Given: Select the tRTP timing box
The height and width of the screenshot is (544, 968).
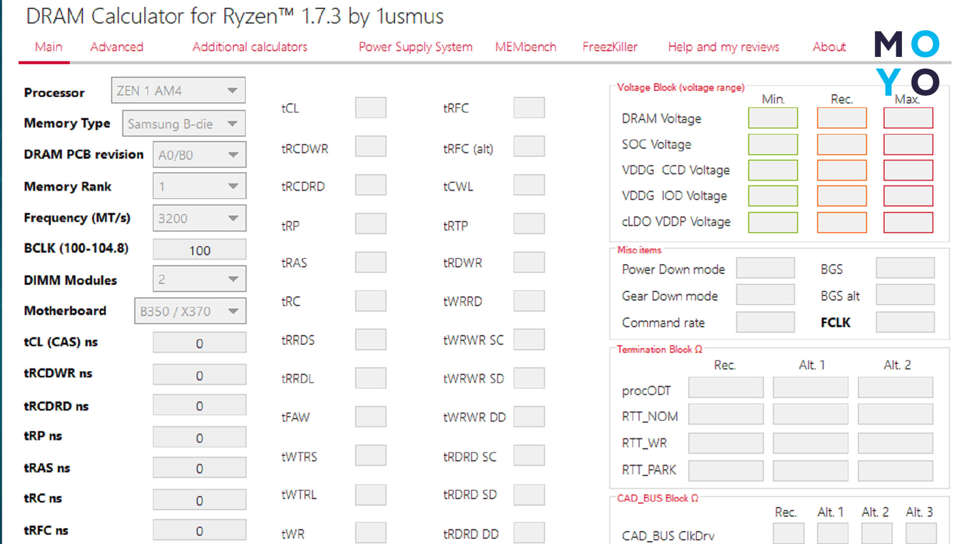Looking at the screenshot, I should (x=529, y=224).
